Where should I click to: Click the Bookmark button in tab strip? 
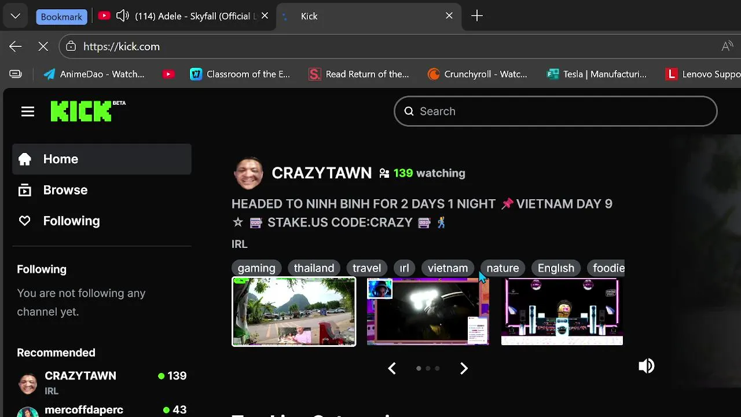pos(61,16)
